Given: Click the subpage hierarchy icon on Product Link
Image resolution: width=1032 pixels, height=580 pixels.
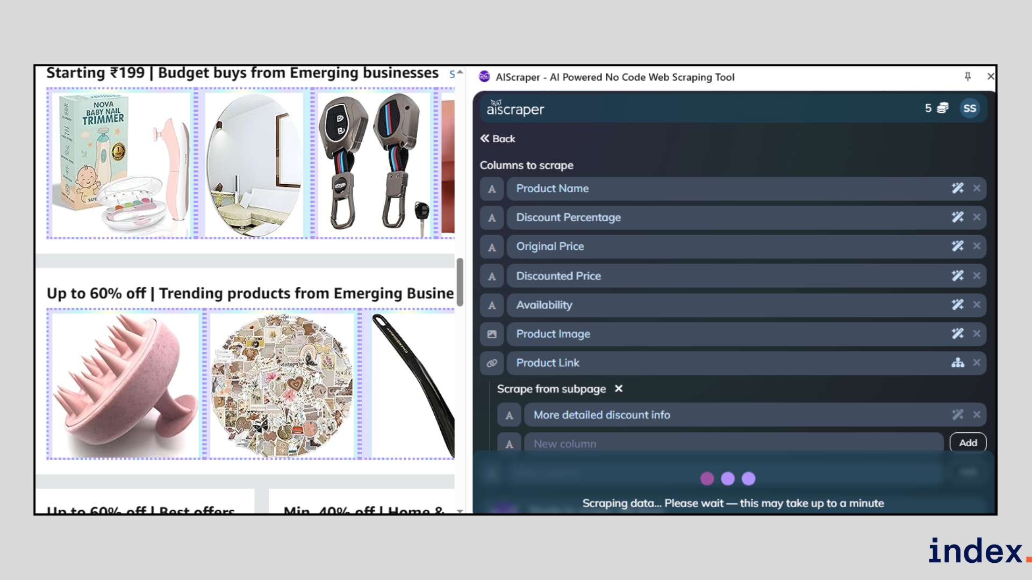Looking at the screenshot, I should click(x=957, y=363).
